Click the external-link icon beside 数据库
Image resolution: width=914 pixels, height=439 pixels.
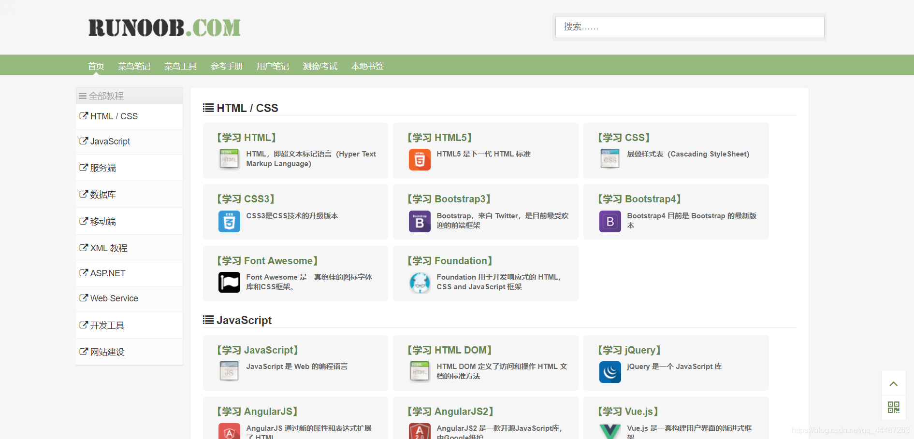[84, 194]
